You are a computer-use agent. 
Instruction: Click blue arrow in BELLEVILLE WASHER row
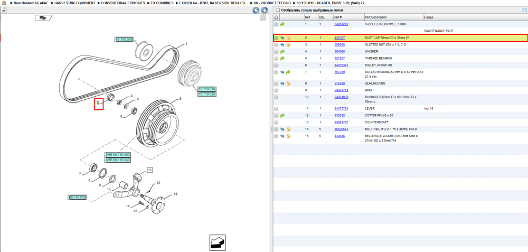(x=282, y=136)
